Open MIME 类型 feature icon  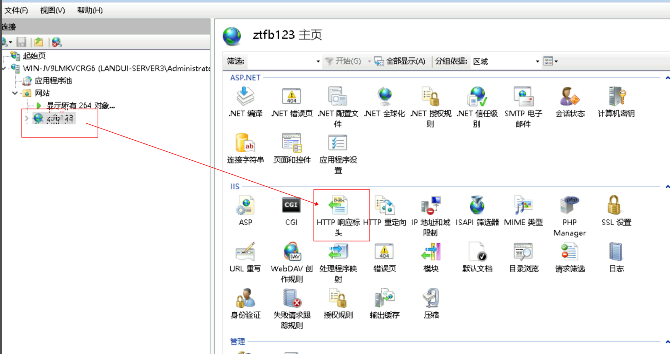tap(523, 205)
